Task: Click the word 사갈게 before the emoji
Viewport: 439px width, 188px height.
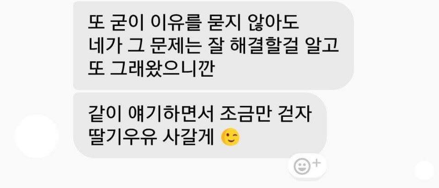Action: click(188, 137)
